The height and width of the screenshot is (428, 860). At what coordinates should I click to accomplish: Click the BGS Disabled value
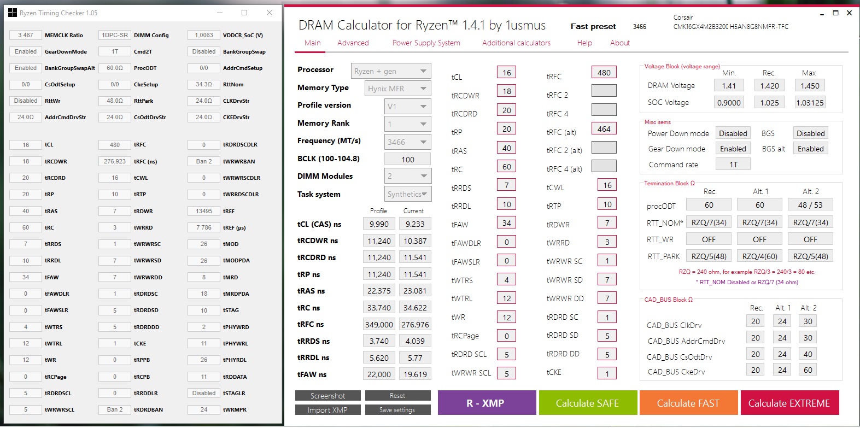click(810, 133)
